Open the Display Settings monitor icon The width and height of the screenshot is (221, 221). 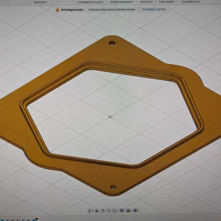point(122,211)
